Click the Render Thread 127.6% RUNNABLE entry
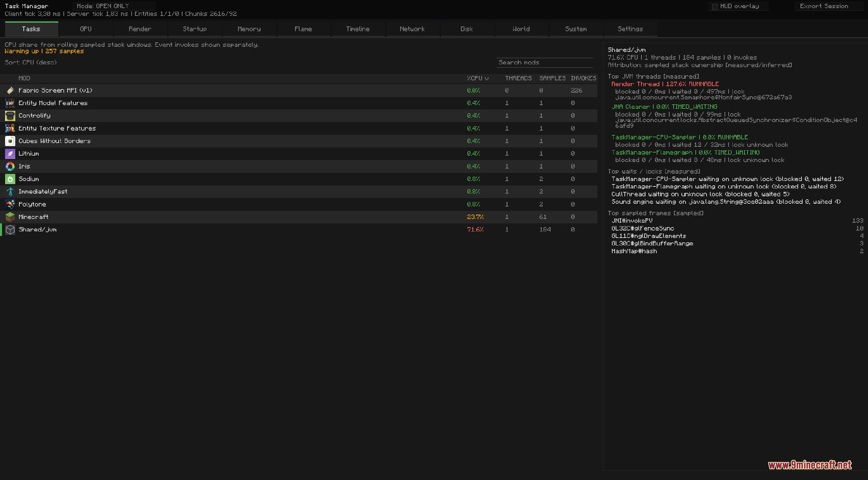Viewport: 868px width, 480px height. click(x=665, y=84)
